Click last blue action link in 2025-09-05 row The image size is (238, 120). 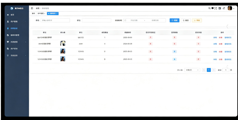228,52
